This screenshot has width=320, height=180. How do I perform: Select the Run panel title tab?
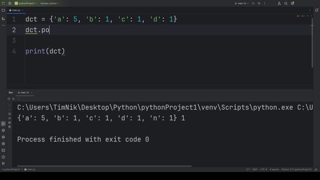11,92
